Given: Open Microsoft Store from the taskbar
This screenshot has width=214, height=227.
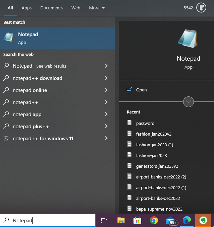Looking at the screenshot, I should [x=137, y=220].
